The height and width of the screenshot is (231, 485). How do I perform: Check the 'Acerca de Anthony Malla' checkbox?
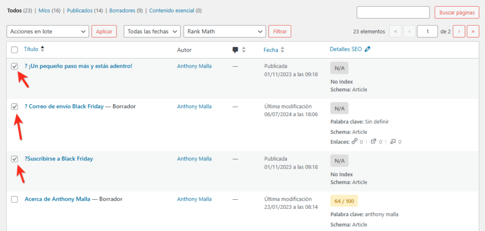[14, 199]
